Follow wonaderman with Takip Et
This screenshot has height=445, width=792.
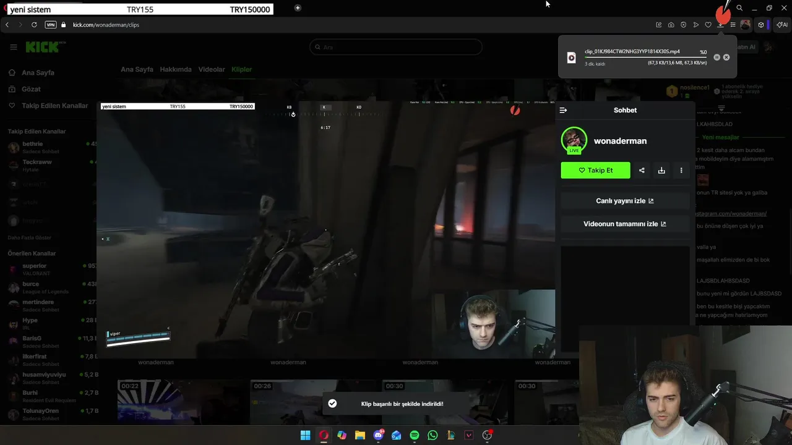595,171
